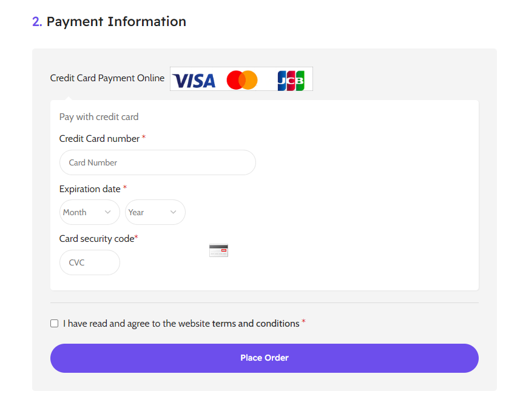Click the CVC card help icon

218,250
